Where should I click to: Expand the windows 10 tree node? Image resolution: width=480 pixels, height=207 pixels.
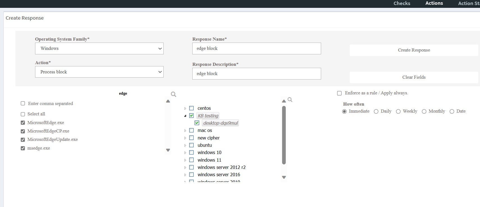point(185,153)
